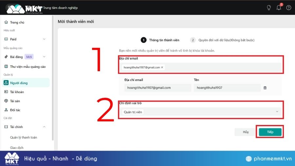The image size is (295, 166).
Task: Open the notifications bell icon
Action: [x=279, y=8]
